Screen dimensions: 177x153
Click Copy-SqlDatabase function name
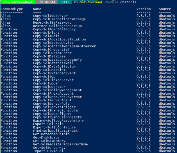(x=49, y=56)
